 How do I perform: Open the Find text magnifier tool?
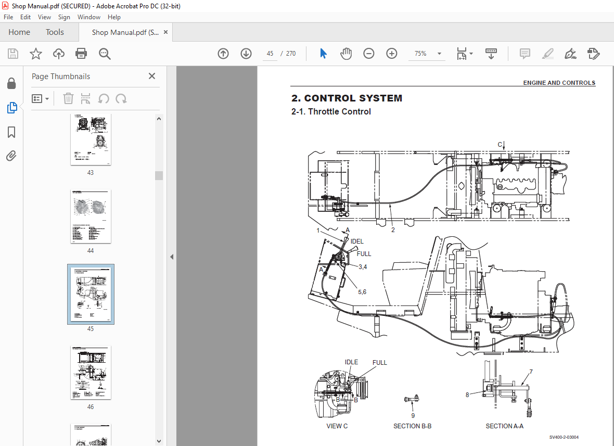coord(105,54)
